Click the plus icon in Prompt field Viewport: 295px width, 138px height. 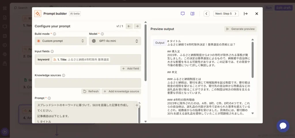137,105
